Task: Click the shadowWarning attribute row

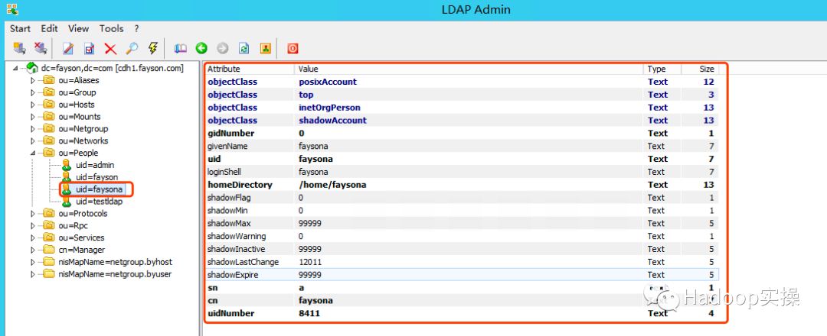Action: click(x=462, y=237)
